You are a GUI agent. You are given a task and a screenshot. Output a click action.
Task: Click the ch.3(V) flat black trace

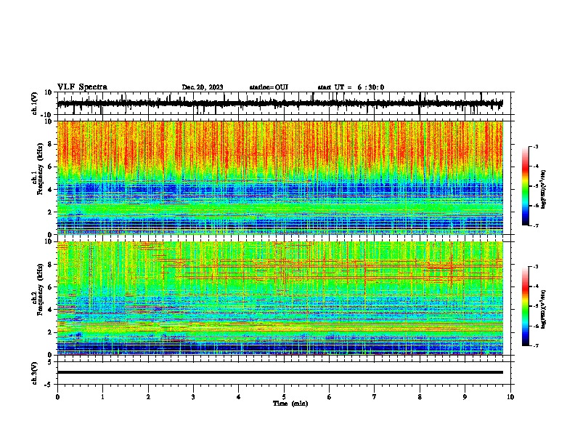tap(280, 372)
